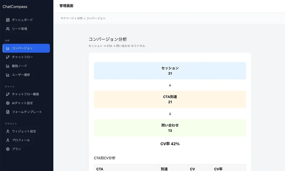Click the プロフィール user icon

click(x=8, y=140)
